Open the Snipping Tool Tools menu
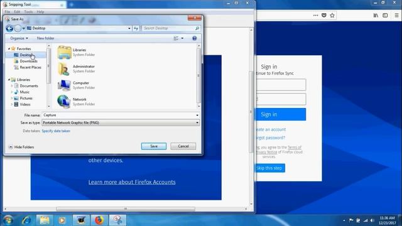This screenshot has width=402, height=226. click(28, 12)
